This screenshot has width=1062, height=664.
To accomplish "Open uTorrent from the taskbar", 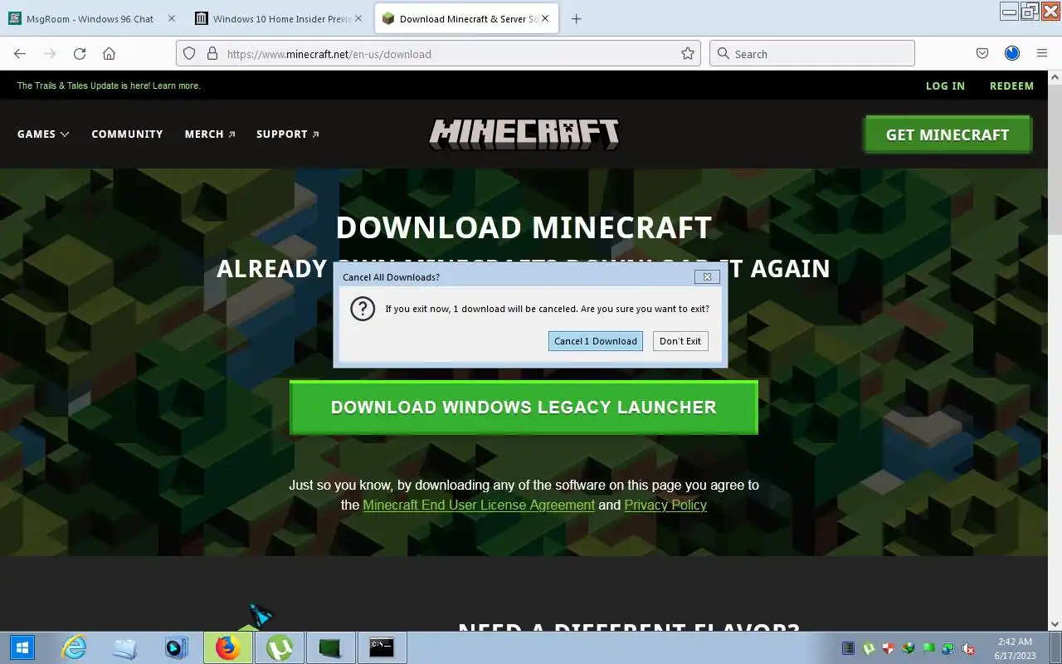I will coord(279,647).
